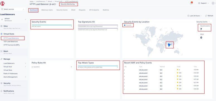Open the Security Monitoring dropdown

(x=69, y=4)
